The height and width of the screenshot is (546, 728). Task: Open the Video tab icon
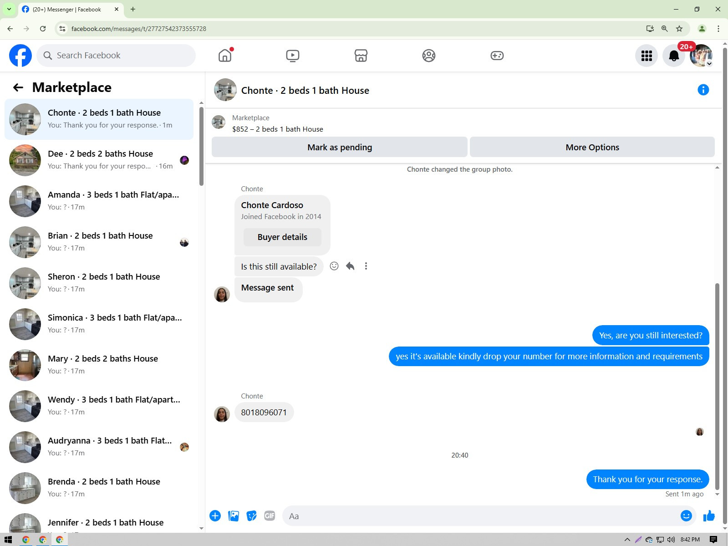click(293, 56)
